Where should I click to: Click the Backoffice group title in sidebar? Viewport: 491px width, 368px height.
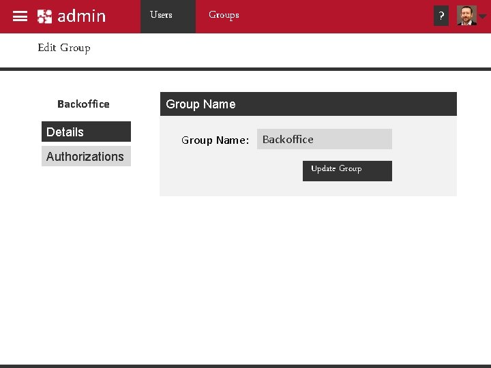click(83, 104)
